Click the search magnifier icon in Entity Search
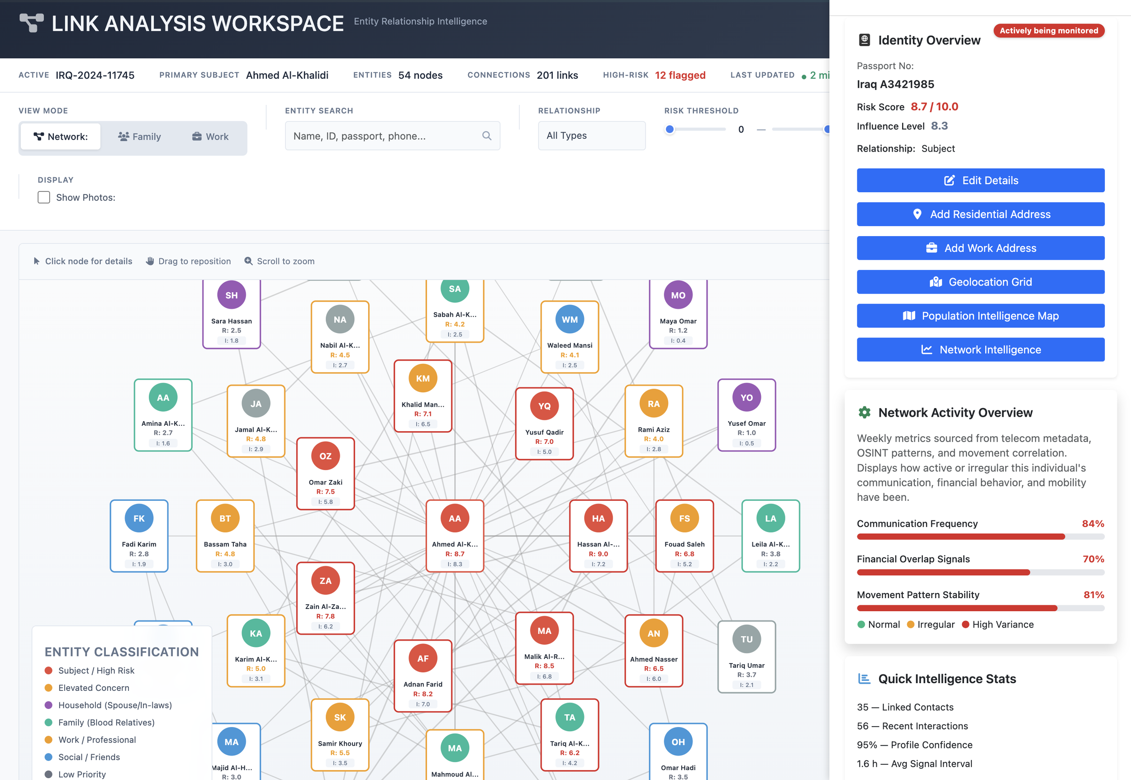 coord(487,136)
